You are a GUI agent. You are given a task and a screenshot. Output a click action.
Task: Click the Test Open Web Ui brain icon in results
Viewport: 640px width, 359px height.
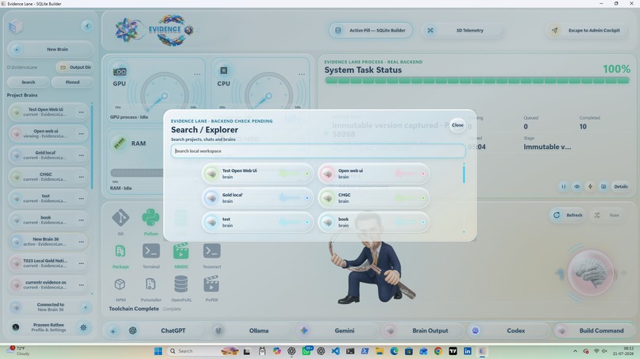point(211,174)
